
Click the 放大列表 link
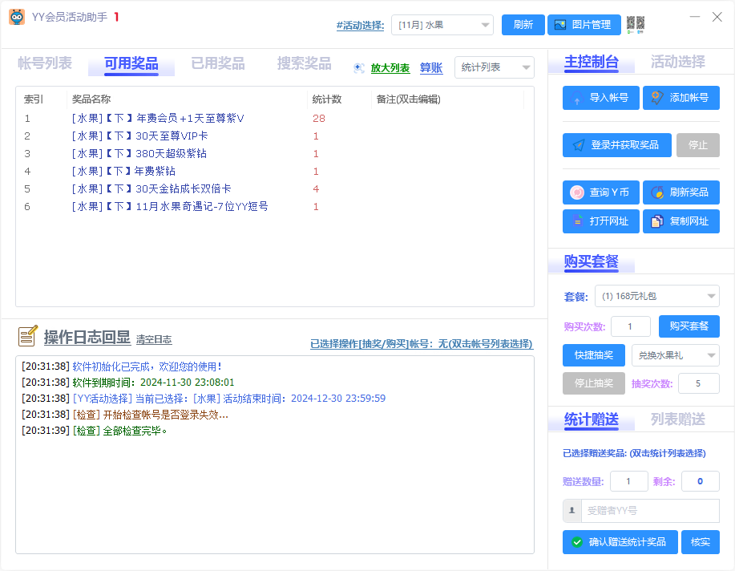390,68
